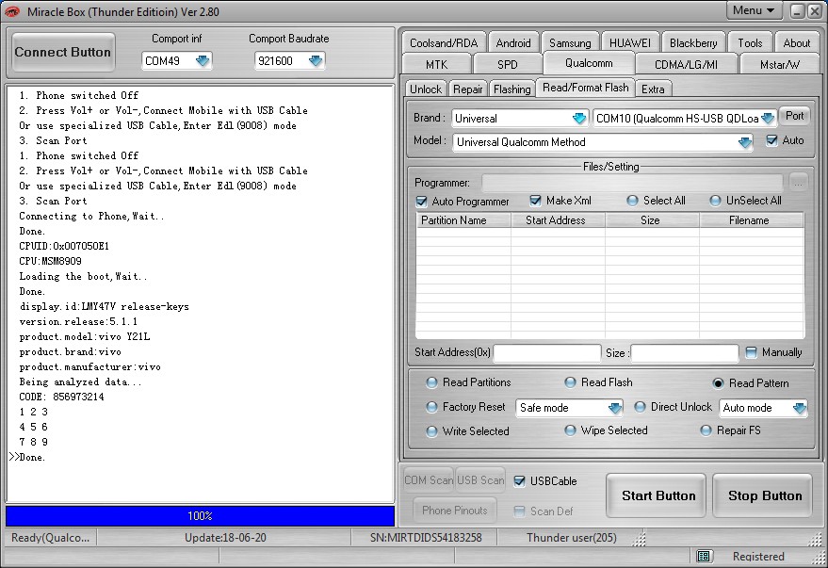828x568 pixels.
Task: Enable the Manually checkbox
Action: 751,352
